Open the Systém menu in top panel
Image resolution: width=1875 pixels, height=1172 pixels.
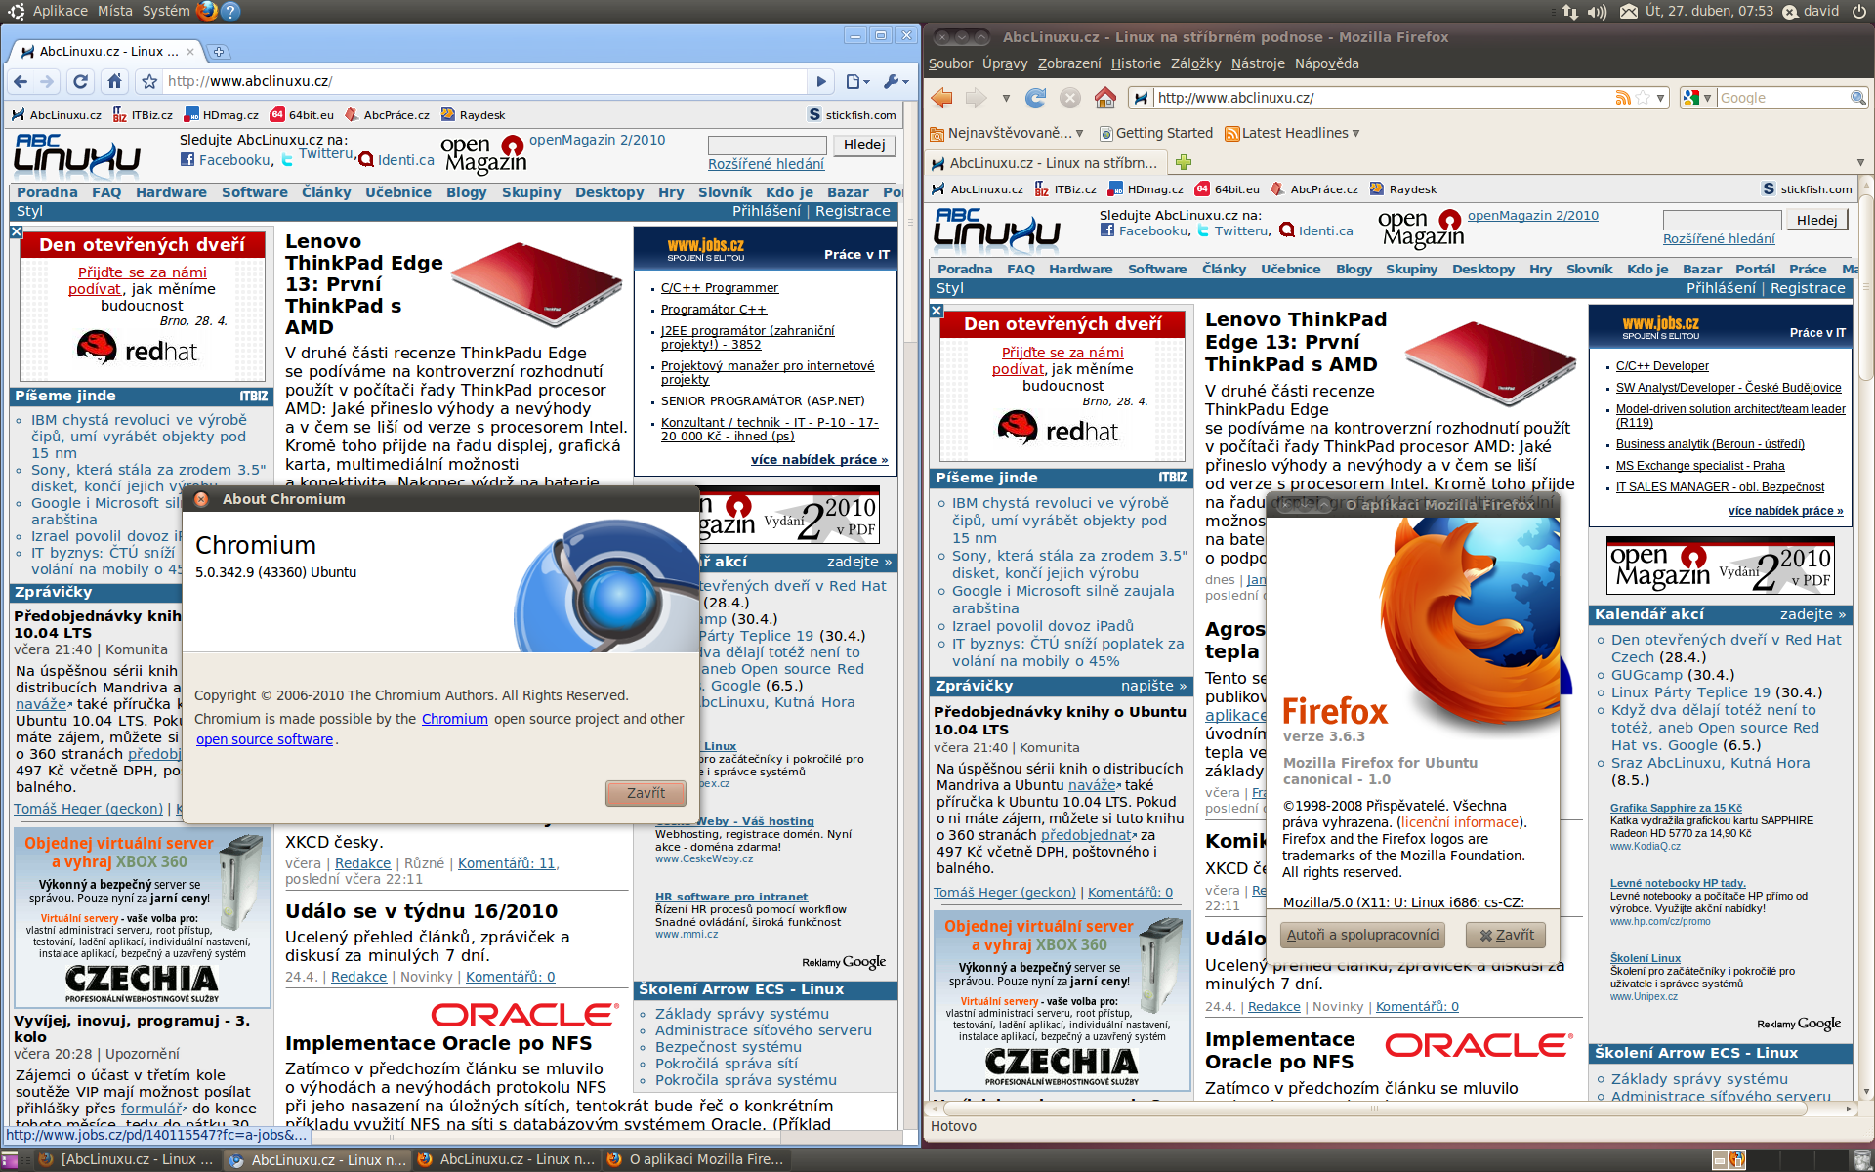click(x=166, y=11)
